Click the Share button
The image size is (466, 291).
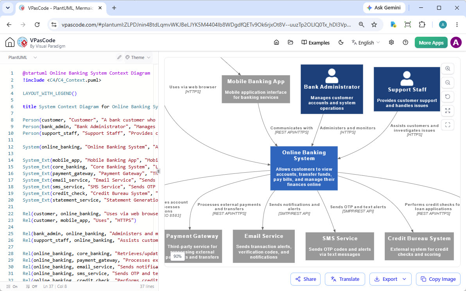click(x=305, y=279)
